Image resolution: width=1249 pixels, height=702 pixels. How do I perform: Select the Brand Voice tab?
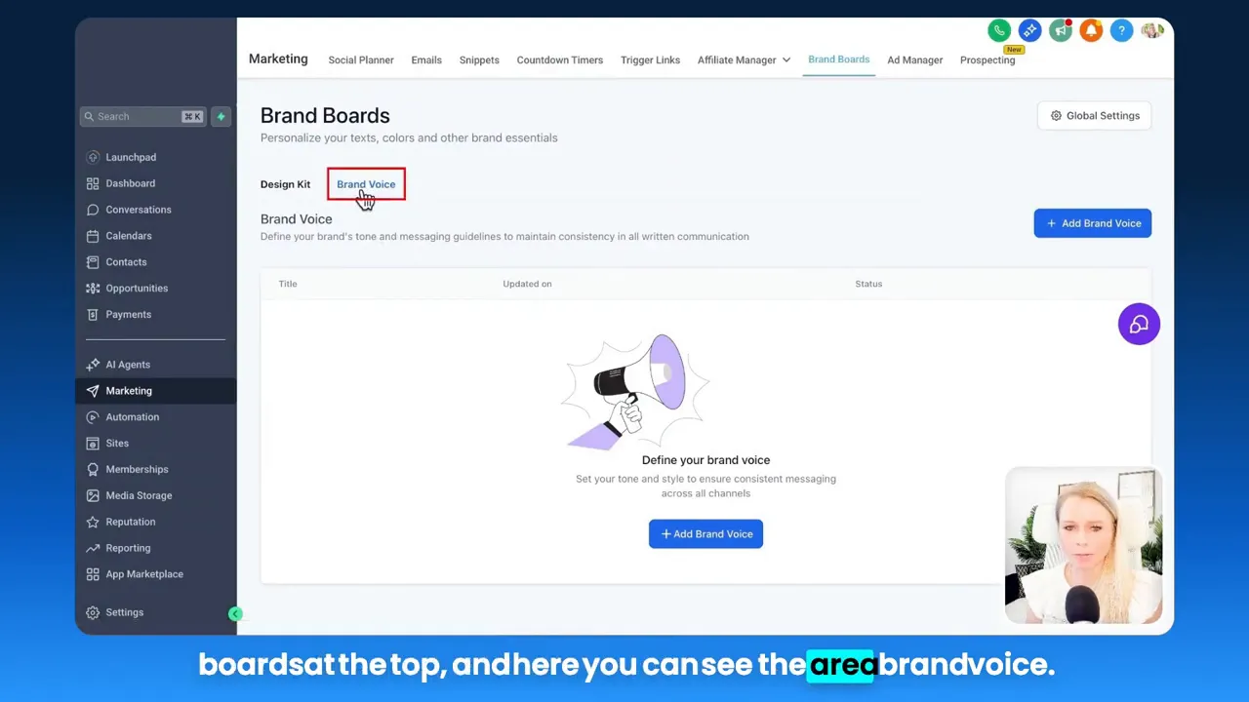click(x=366, y=184)
